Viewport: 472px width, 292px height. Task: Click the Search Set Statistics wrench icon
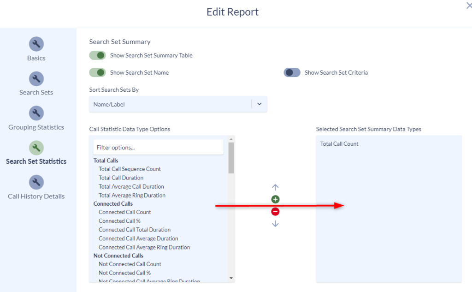[36, 148]
